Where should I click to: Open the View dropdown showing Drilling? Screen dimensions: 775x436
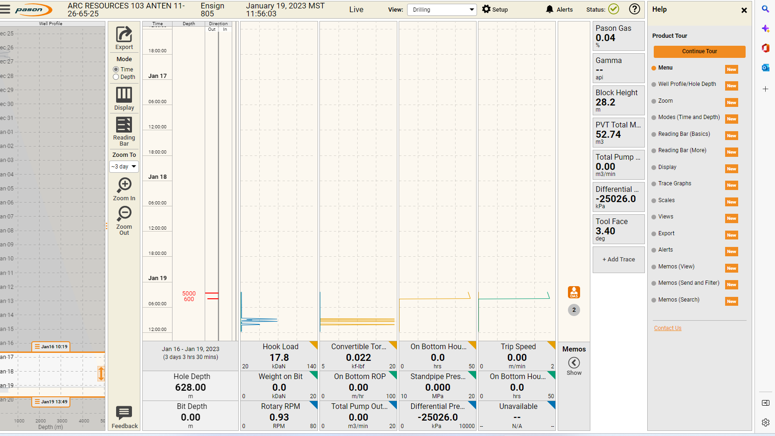point(441,9)
